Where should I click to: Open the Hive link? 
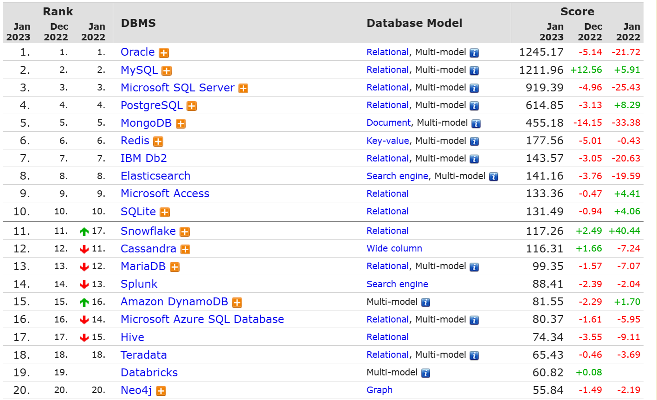click(x=133, y=337)
